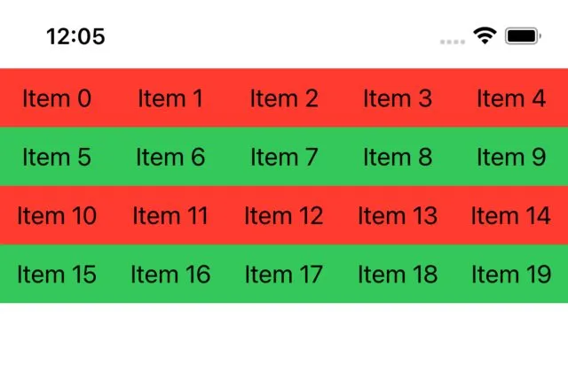
Task: Select Item 15 cell
Action: [57, 274]
